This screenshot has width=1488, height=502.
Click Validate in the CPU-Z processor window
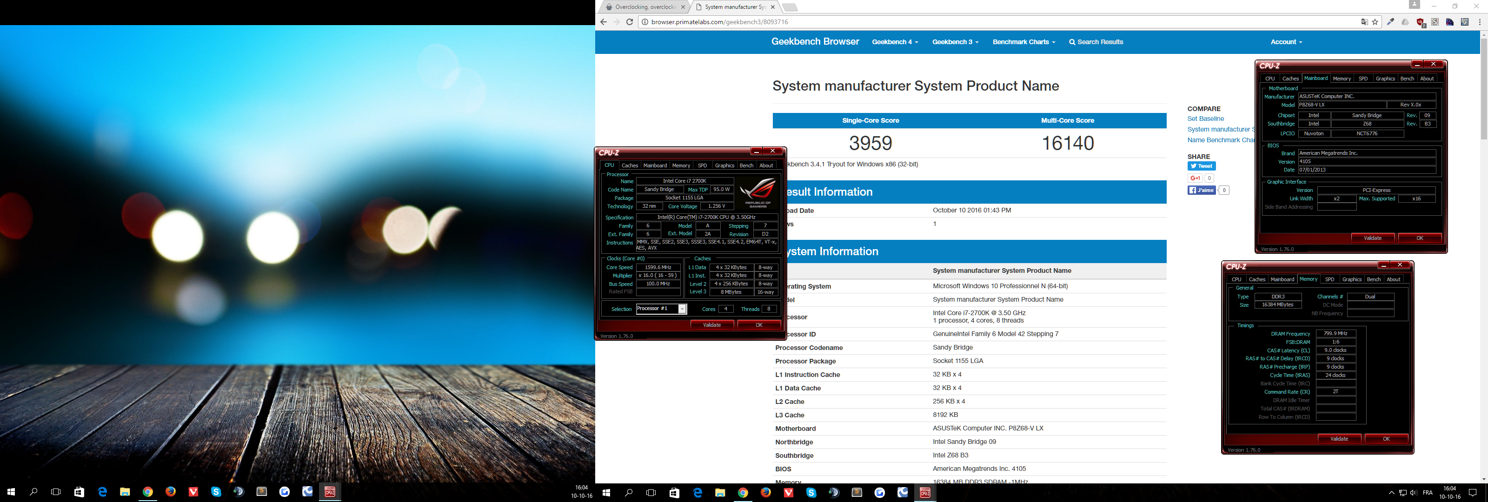pyautogui.click(x=711, y=324)
